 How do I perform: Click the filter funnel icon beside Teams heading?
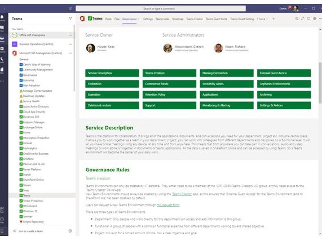point(70,19)
